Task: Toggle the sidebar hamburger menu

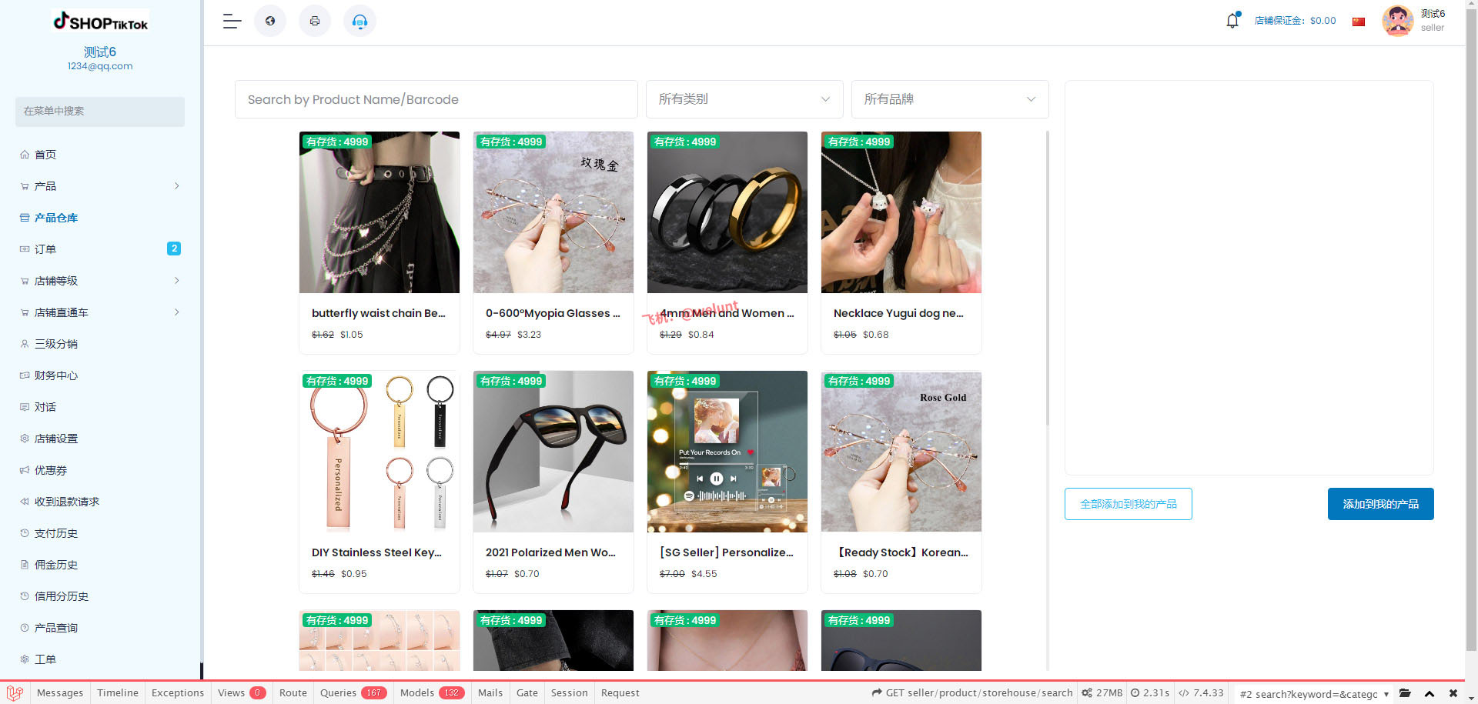Action: tap(232, 22)
